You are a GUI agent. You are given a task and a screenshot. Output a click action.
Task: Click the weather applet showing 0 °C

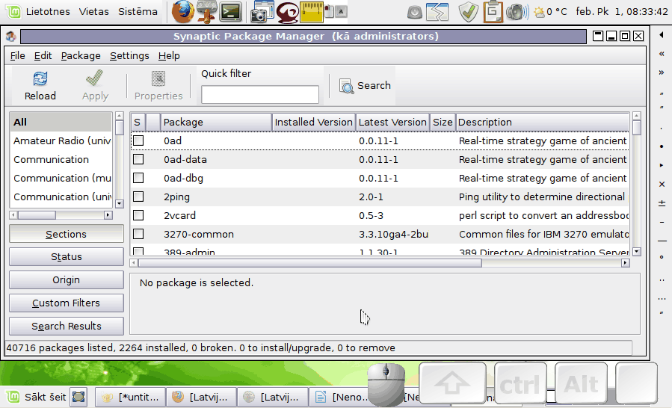550,11
